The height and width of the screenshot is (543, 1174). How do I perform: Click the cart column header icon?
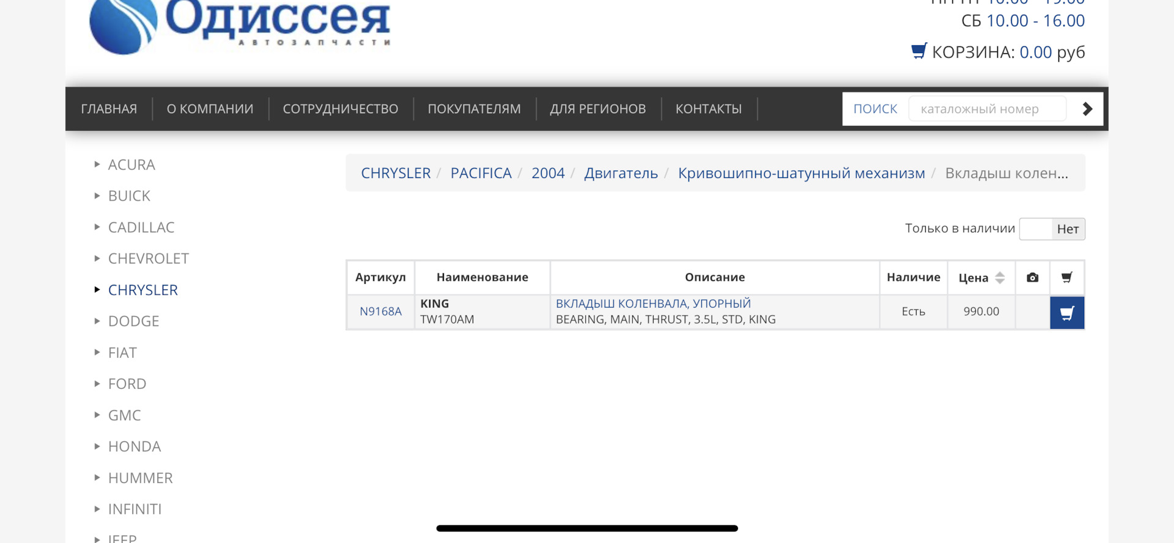tap(1067, 278)
